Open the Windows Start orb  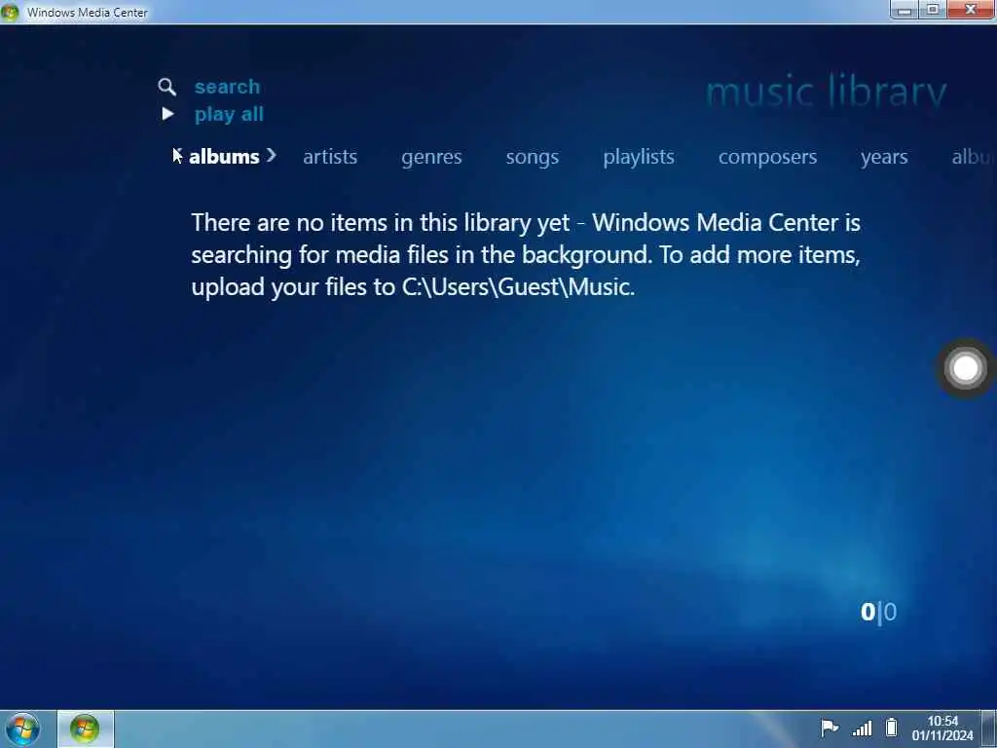(x=22, y=729)
